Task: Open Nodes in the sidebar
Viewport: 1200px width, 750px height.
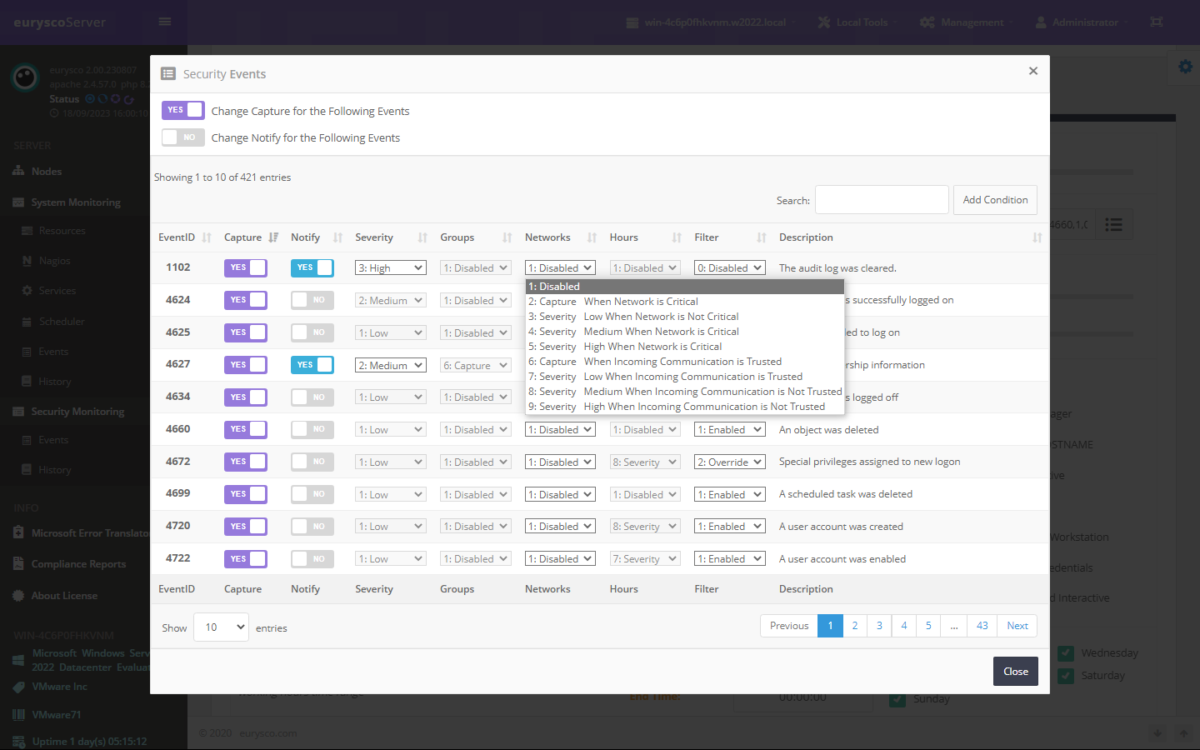Action: click(x=47, y=172)
